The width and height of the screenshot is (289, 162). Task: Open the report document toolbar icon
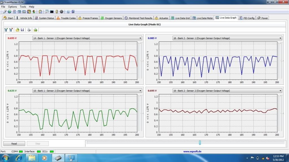pyautogui.click(x=14, y=12)
